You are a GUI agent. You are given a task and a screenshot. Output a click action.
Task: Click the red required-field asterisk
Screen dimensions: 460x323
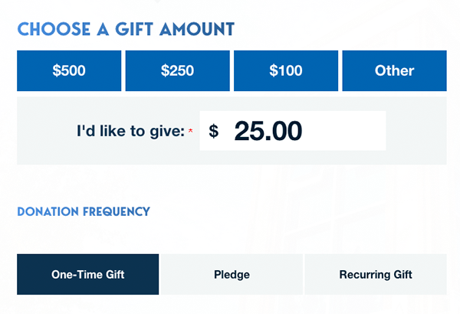[190, 132]
